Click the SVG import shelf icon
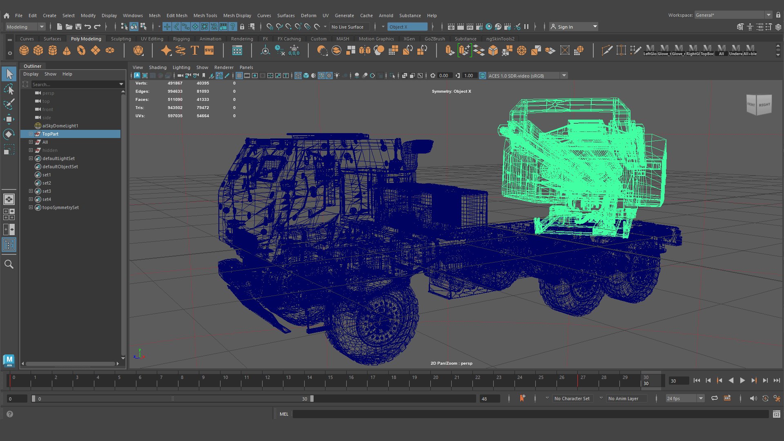This screenshot has width=784, height=441. pyautogui.click(x=209, y=50)
